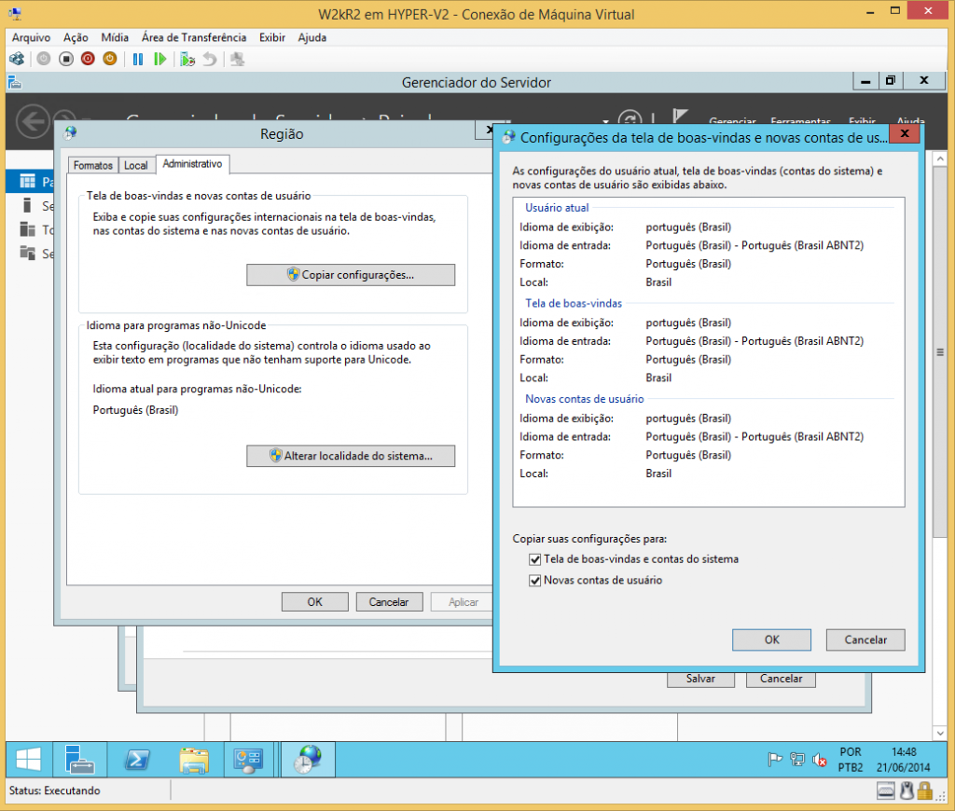
Task: Open the Área de Transferência menu
Action: point(194,37)
